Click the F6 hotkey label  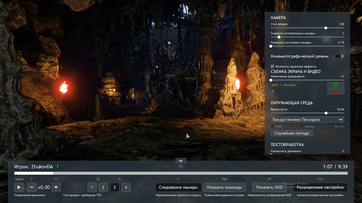pos(181,167)
